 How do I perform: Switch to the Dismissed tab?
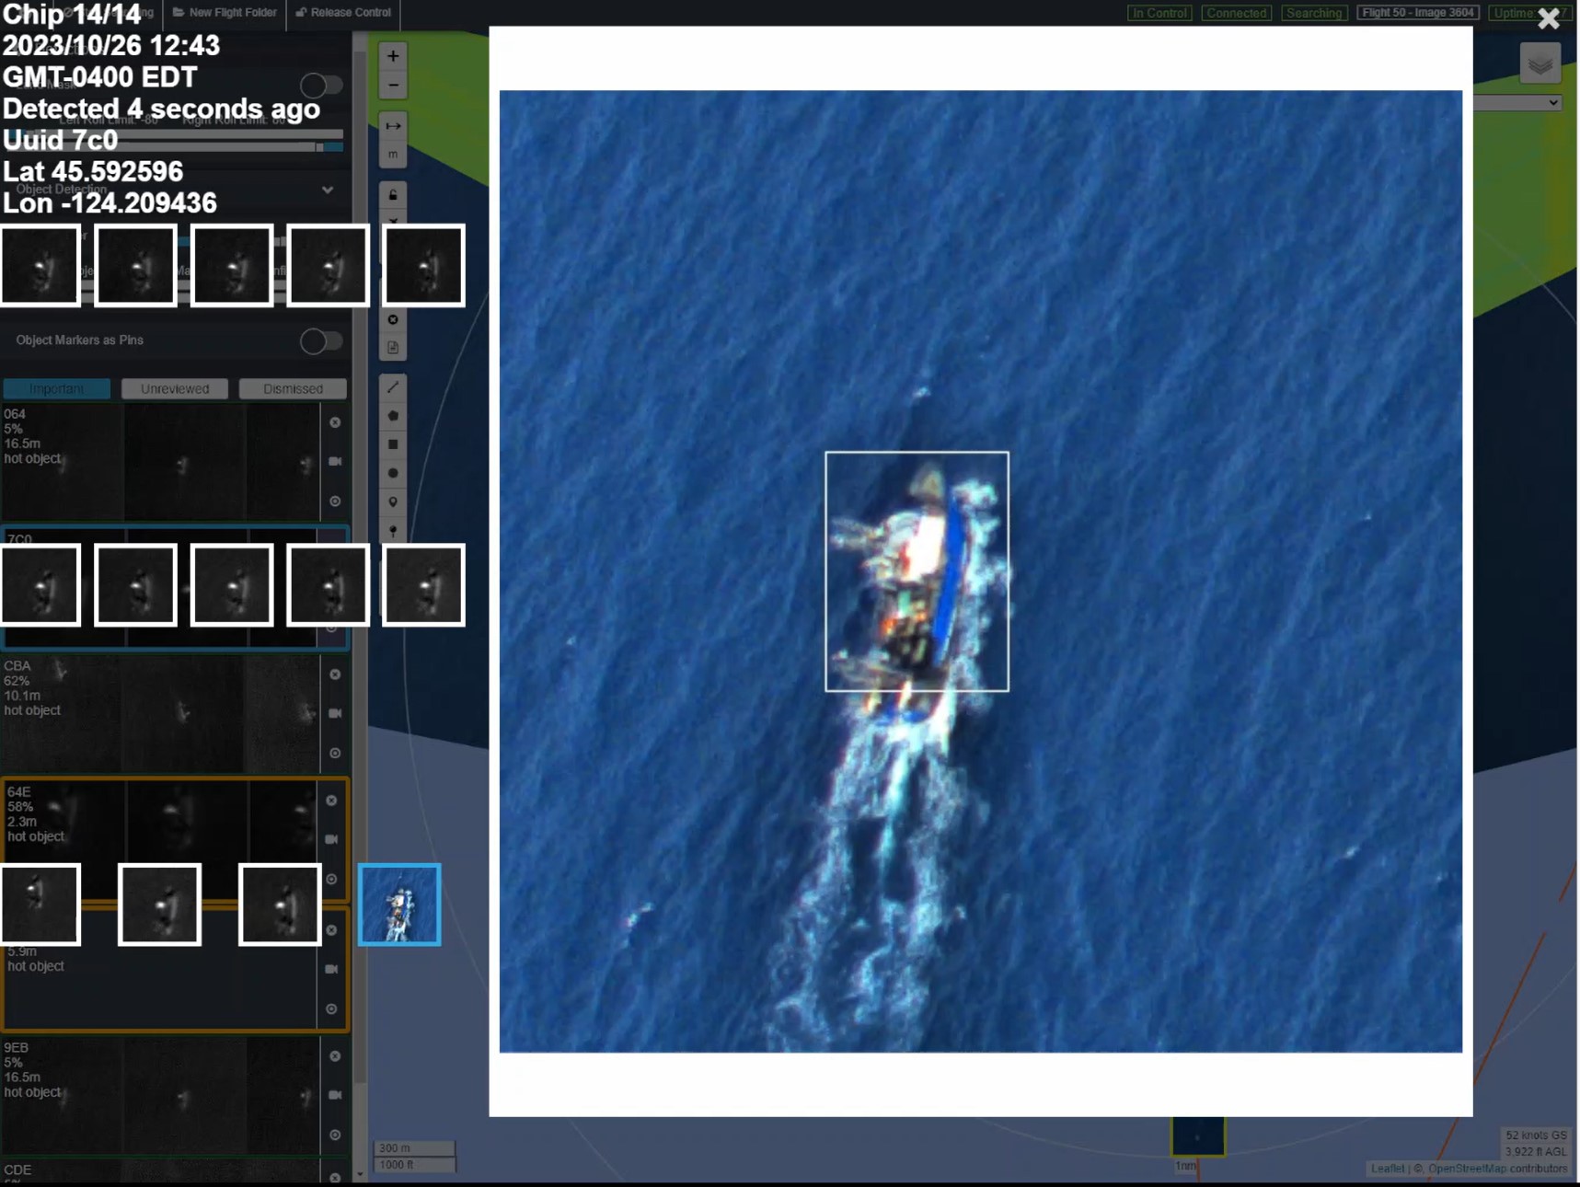[x=293, y=389]
